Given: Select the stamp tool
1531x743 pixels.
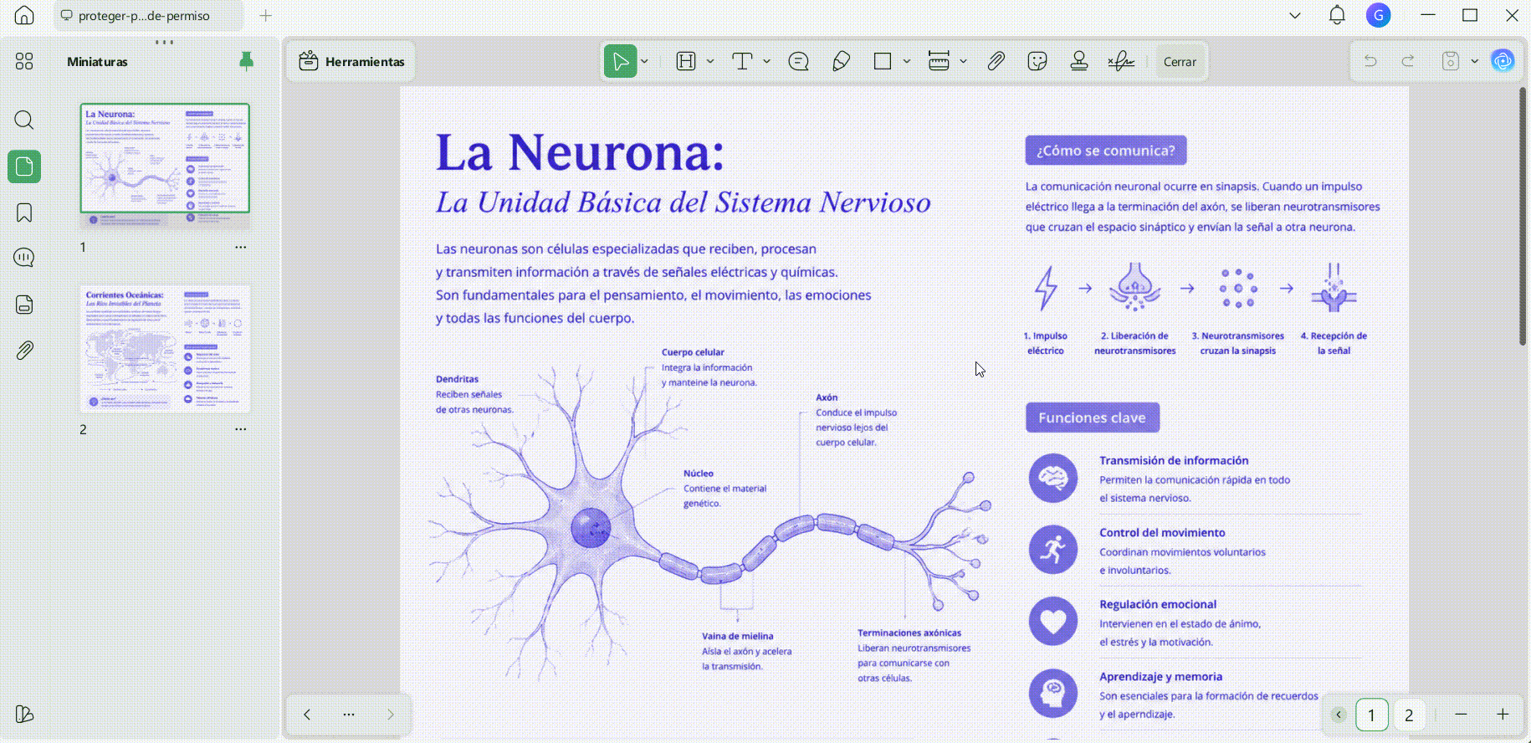Looking at the screenshot, I should tap(1079, 61).
